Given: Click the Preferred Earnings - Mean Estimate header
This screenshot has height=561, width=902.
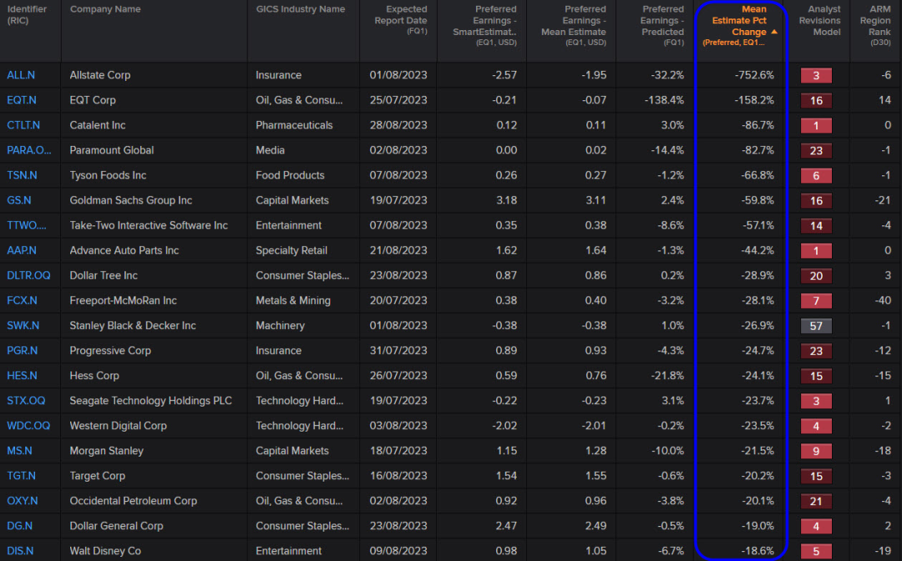Looking at the screenshot, I should 574,25.
